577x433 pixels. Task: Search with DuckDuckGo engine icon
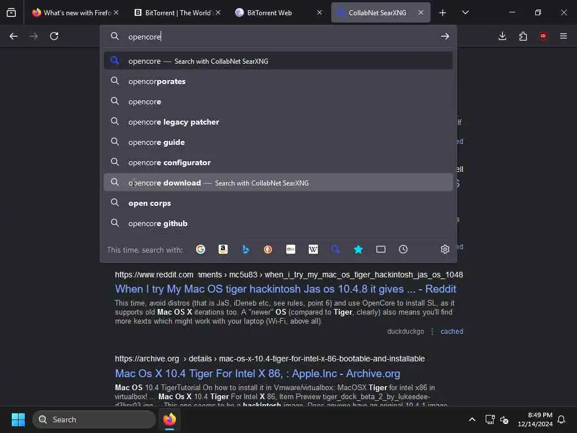point(268,249)
